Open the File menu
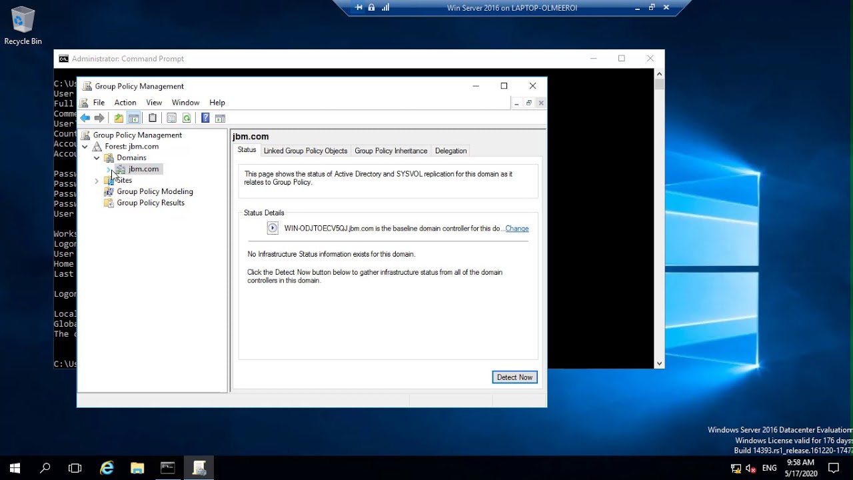The image size is (853, 480). [99, 103]
